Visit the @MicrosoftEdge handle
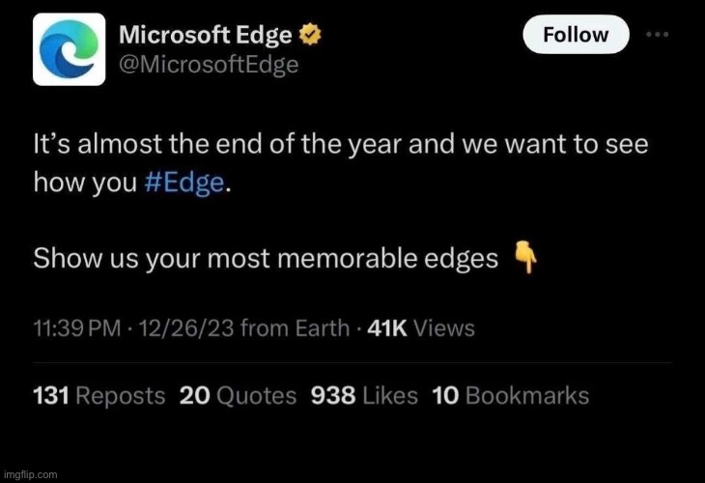Image resolution: width=705 pixels, height=483 pixels. [x=209, y=65]
